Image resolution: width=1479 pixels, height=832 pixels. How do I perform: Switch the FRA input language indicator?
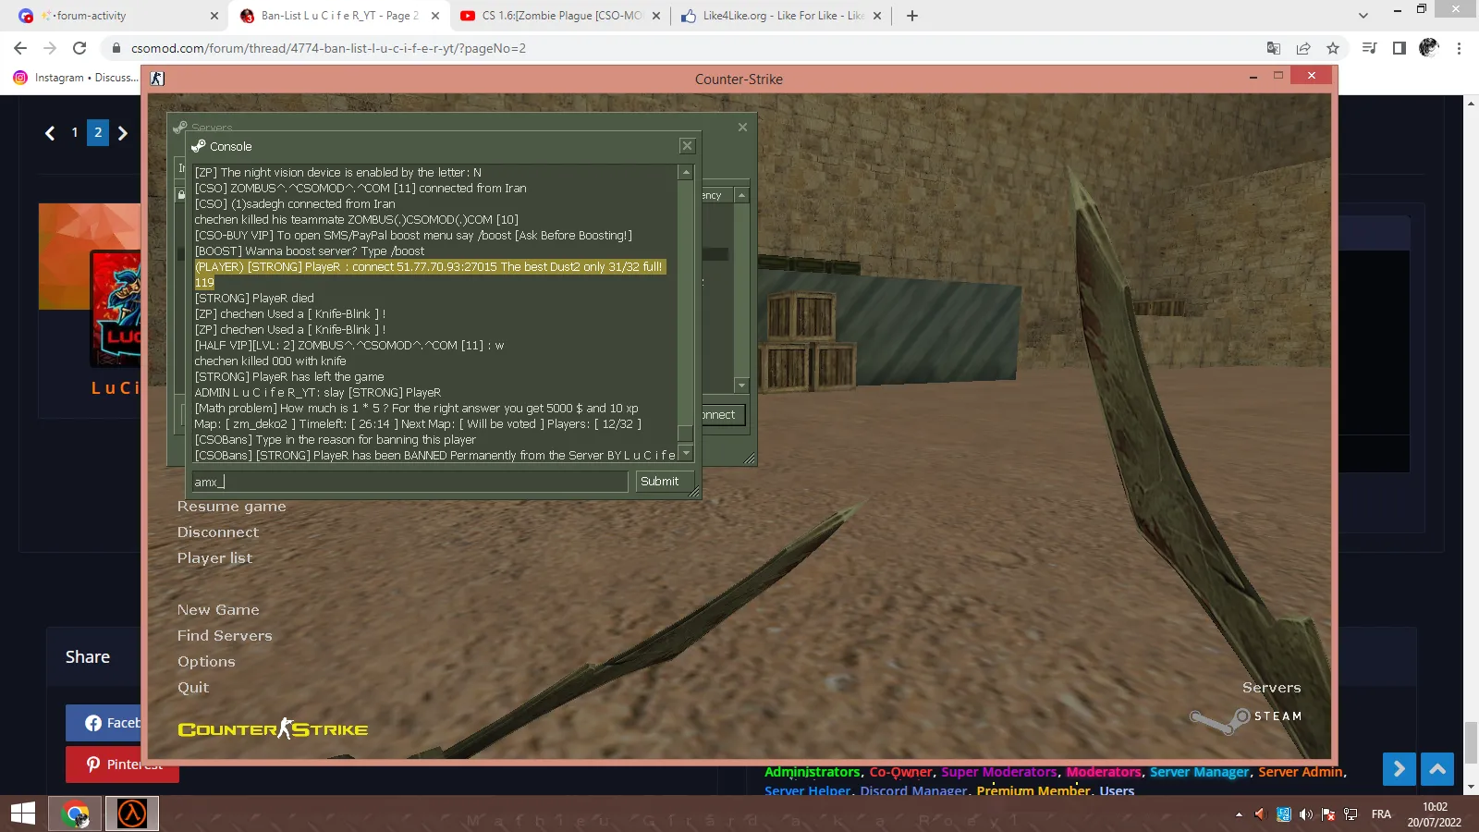[1381, 814]
